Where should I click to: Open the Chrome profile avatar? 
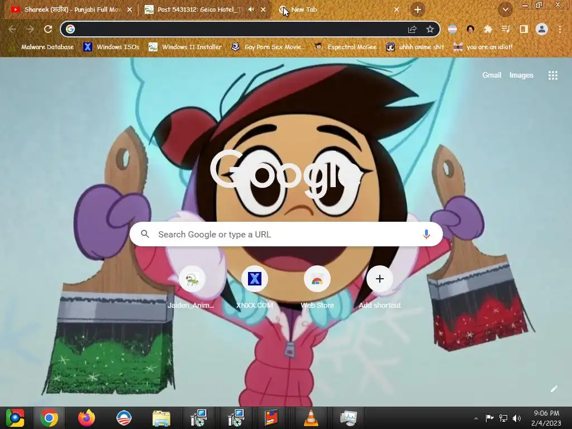[x=542, y=29]
